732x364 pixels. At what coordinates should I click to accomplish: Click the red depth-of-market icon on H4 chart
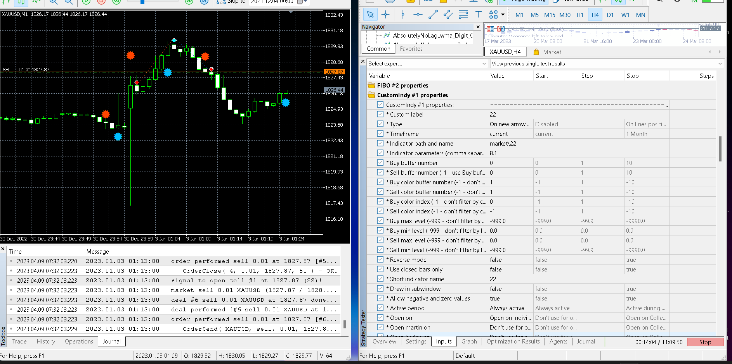(x=491, y=29)
